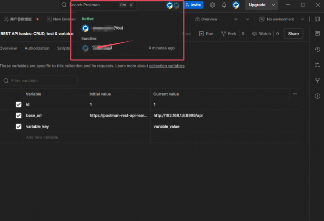This screenshot has height=221, width=324.
Task: Click the Watch button
Action: click(x=262, y=34)
